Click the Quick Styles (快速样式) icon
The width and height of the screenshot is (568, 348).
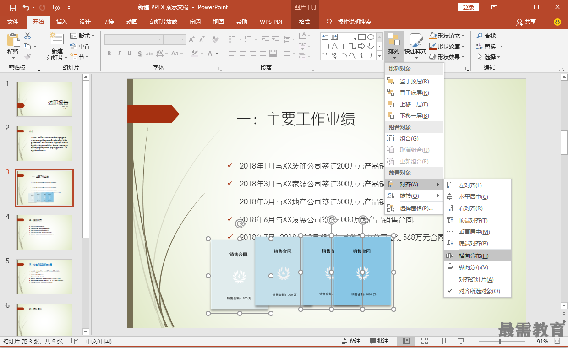[415, 46]
